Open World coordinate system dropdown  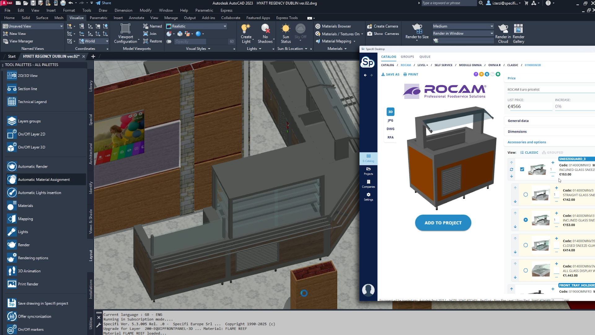pos(94,41)
